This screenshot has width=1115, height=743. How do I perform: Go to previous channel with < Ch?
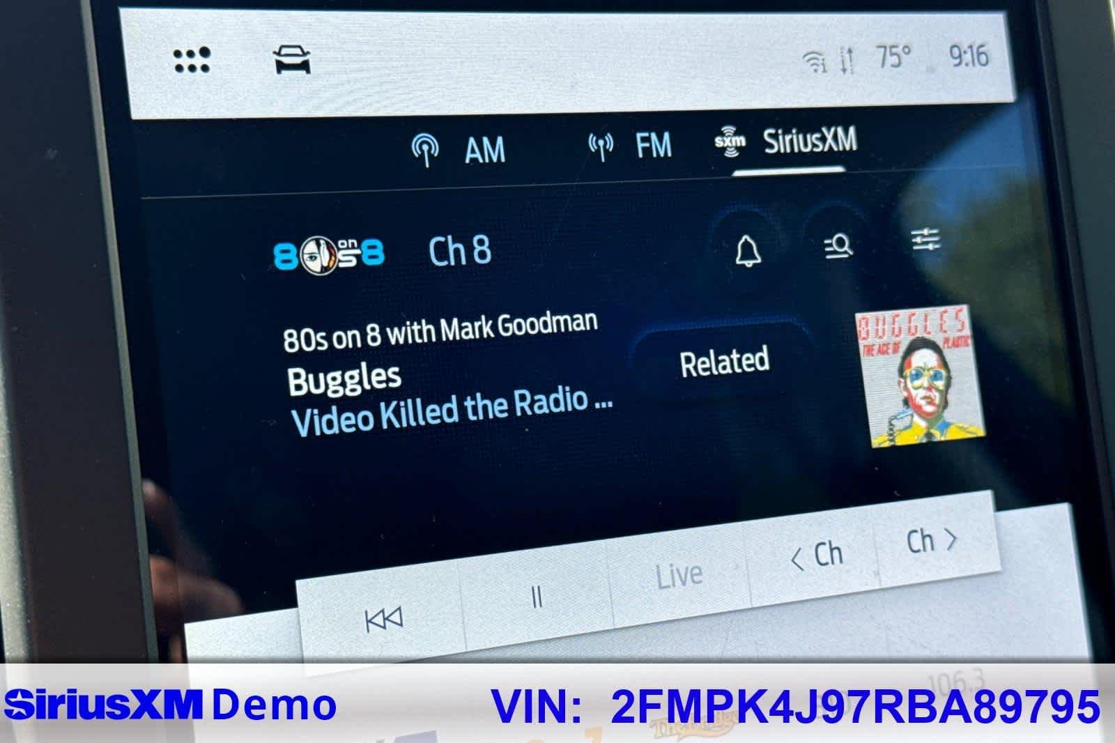click(x=817, y=556)
